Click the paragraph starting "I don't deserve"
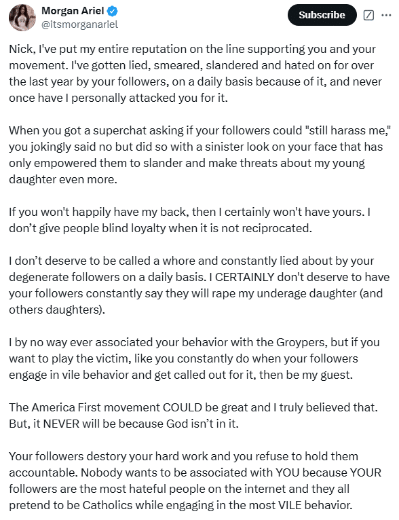Image resolution: width=399 pixels, height=520 pixels. 199,285
